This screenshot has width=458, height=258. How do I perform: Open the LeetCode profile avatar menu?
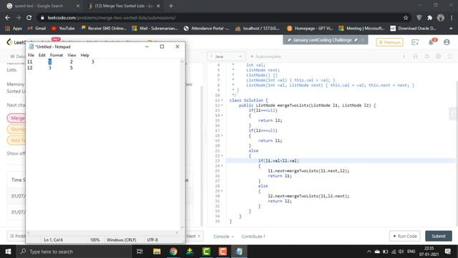(447, 42)
